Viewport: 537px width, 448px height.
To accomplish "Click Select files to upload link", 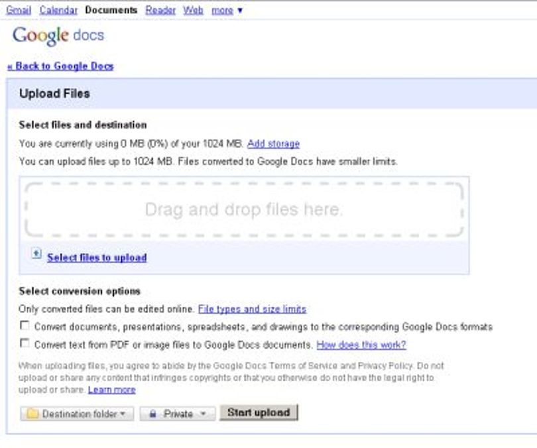I will [x=97, y=257].
